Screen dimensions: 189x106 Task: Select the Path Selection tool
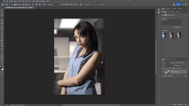point(2,54)
